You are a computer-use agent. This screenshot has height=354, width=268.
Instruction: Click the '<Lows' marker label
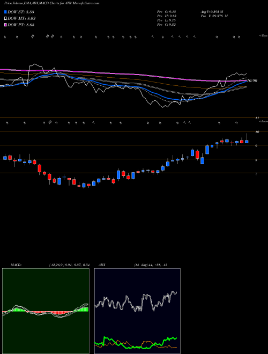click(264, 121)
